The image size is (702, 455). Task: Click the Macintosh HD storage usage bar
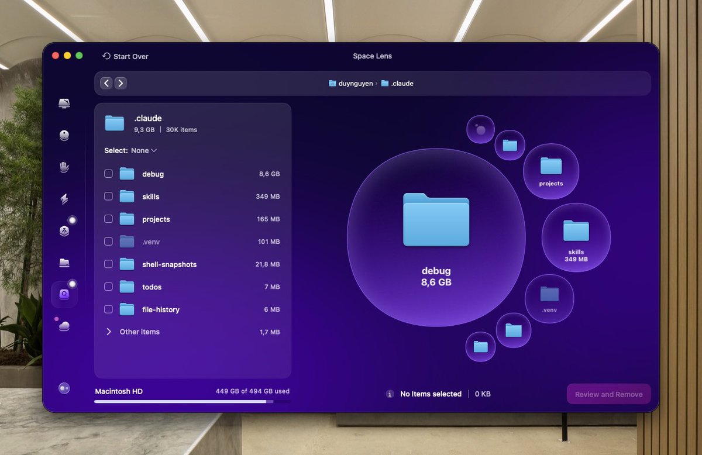click(192, 402)
